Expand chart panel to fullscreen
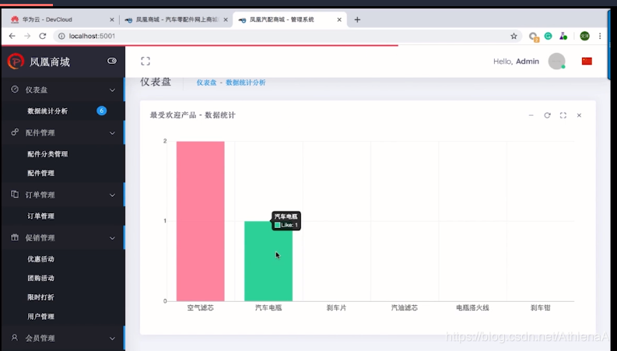The height and width of the screenshot is (351, 617). (x=563, y=115)
